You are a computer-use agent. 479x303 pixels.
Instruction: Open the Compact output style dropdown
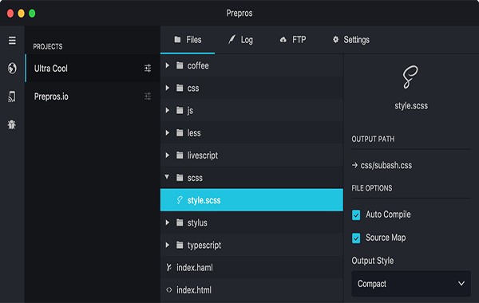click(411, 284)
